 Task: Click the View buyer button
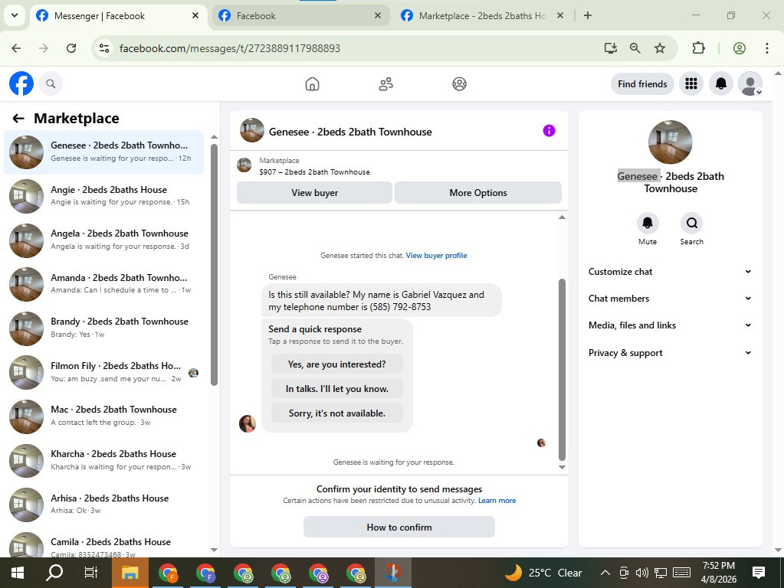[x=314, y=193]
